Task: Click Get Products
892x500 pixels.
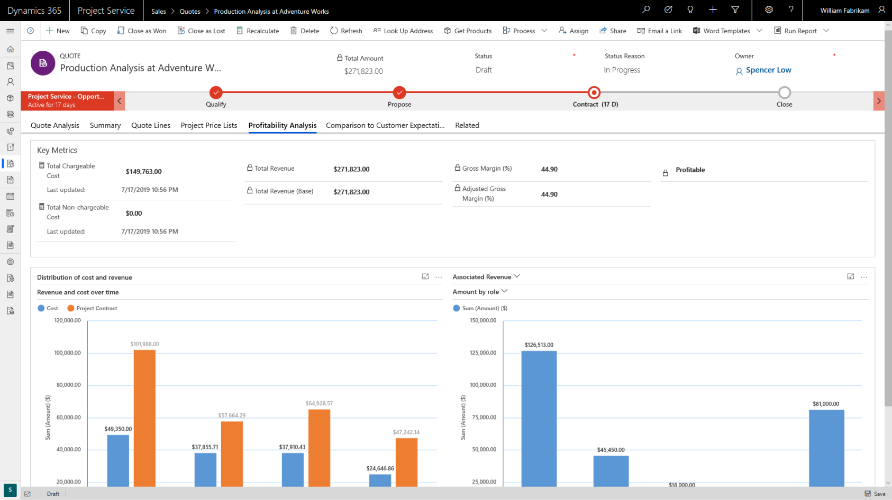Action: [x=468, y=31]
